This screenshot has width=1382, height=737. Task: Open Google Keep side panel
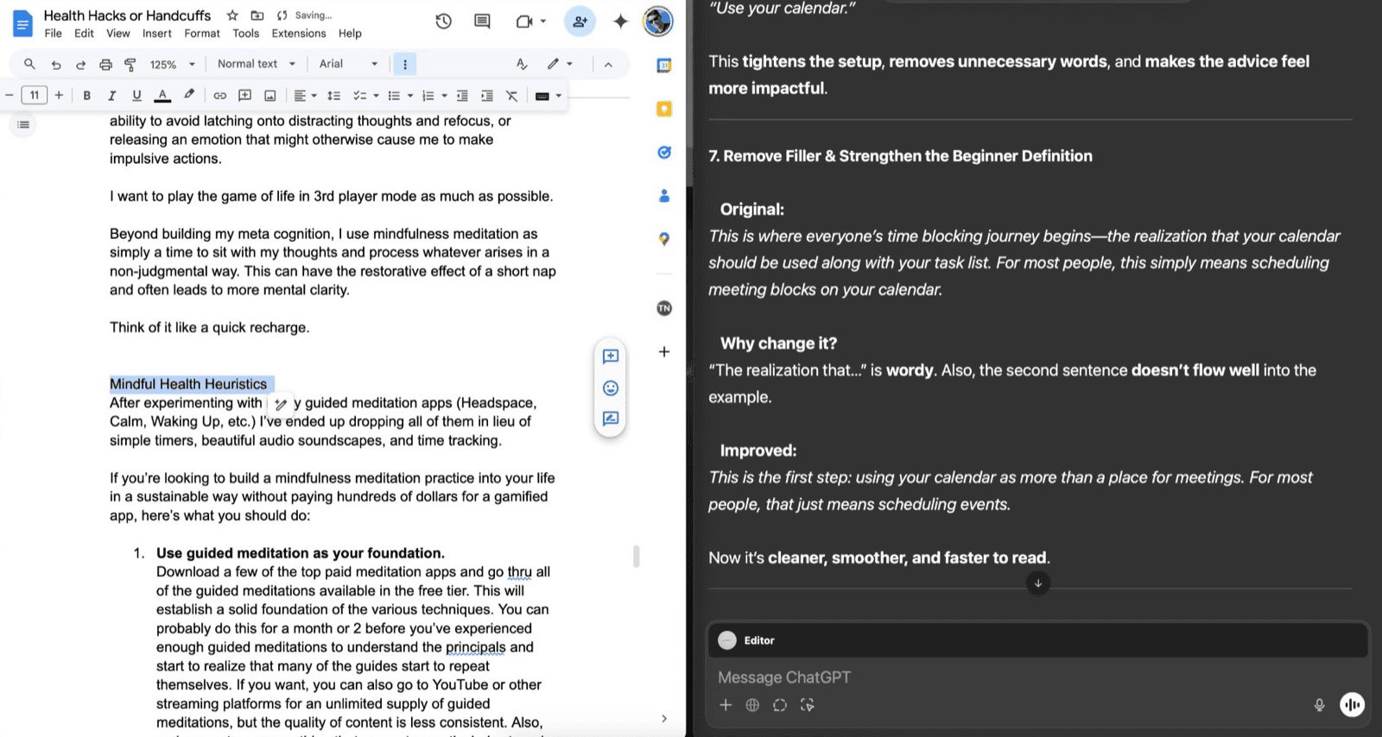(664, 109)
